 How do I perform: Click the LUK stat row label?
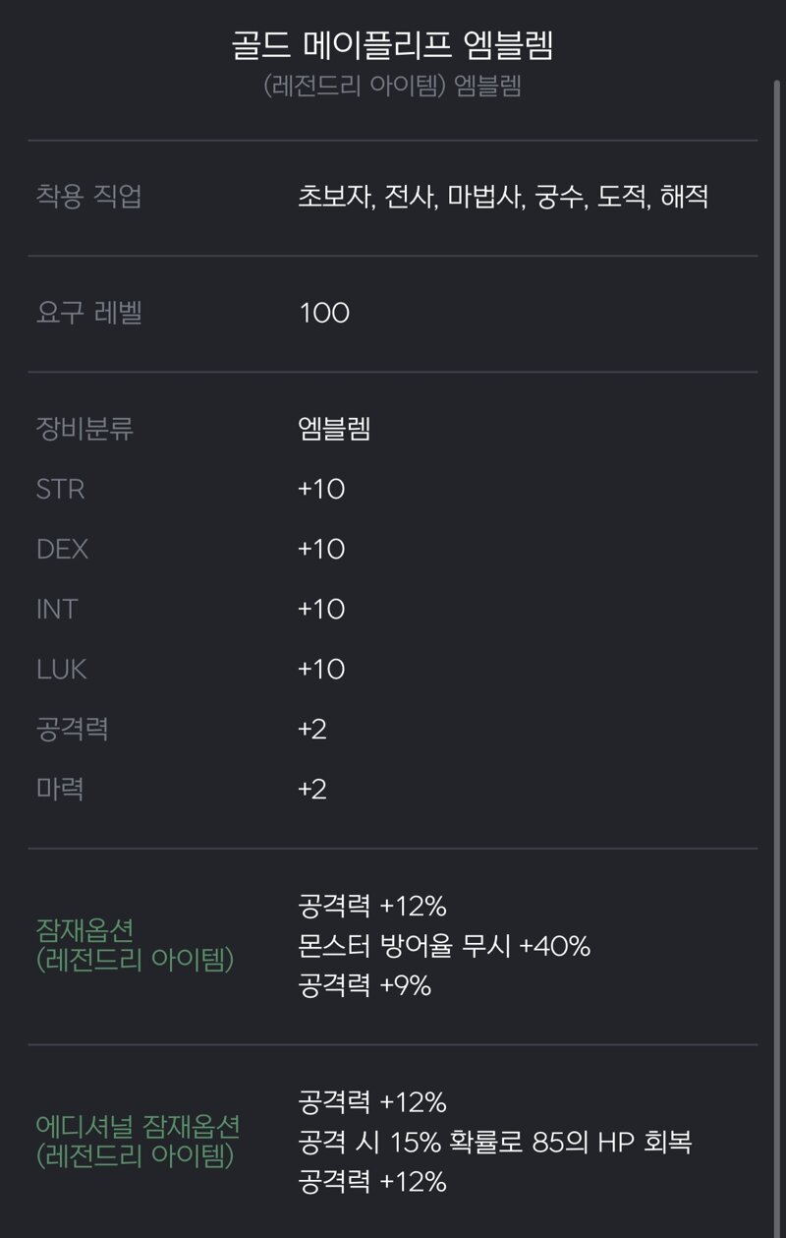tap(61, 669)
